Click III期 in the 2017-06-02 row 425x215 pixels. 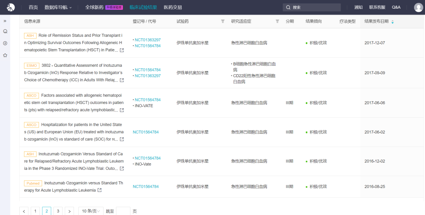(x=289, y=132)
